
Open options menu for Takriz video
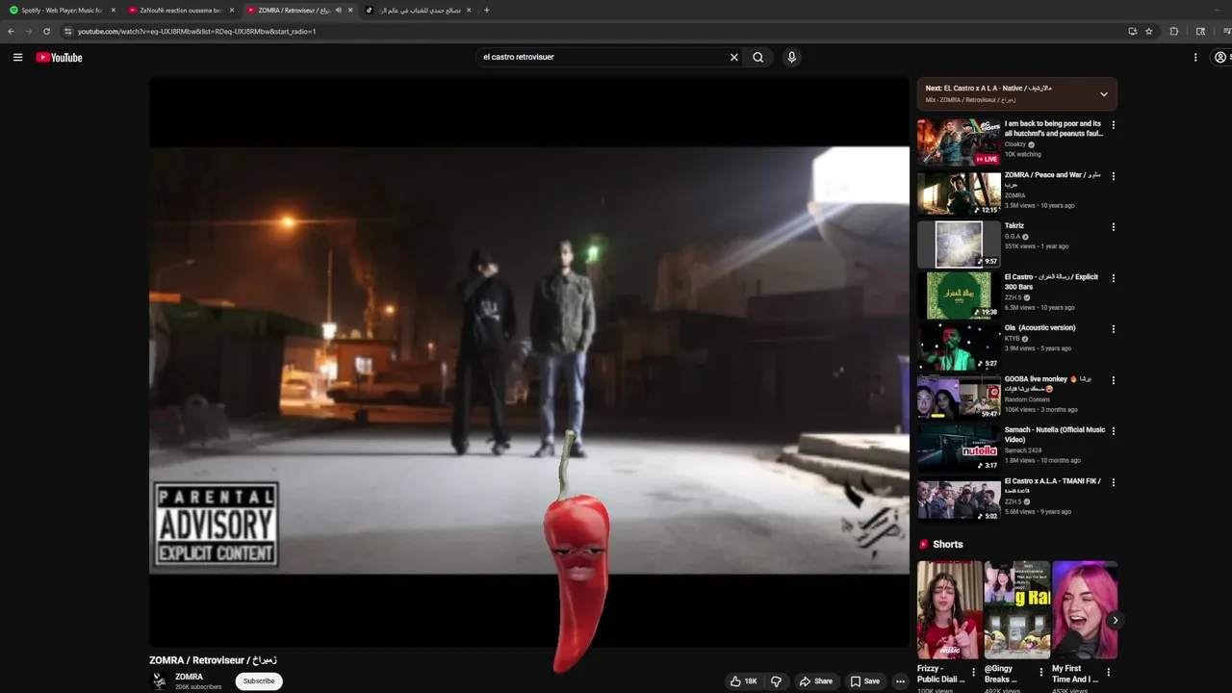pyautogui.click(x=1113, y=227)
